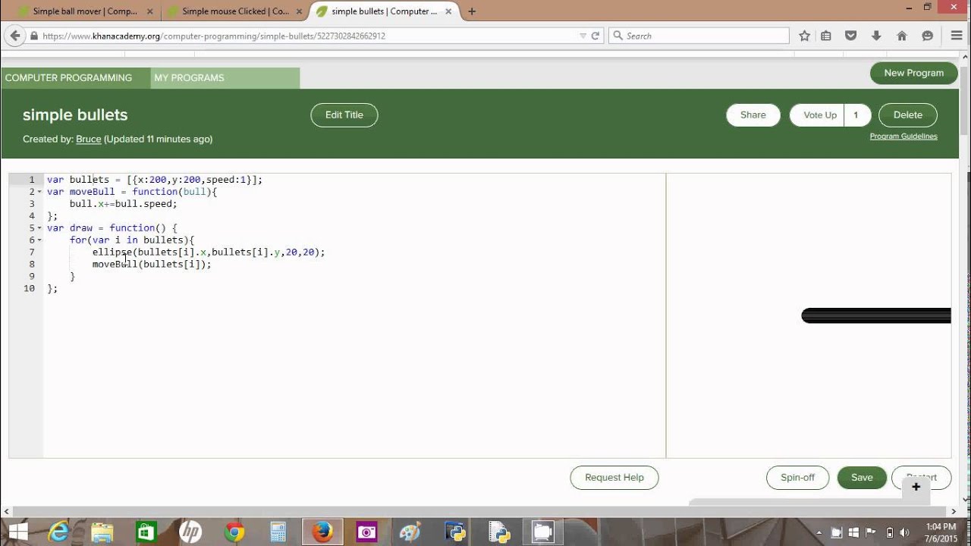This screenshot has height=546, width=971.
Task: Bookmark this page with the star icon
Action: (804, 36)
